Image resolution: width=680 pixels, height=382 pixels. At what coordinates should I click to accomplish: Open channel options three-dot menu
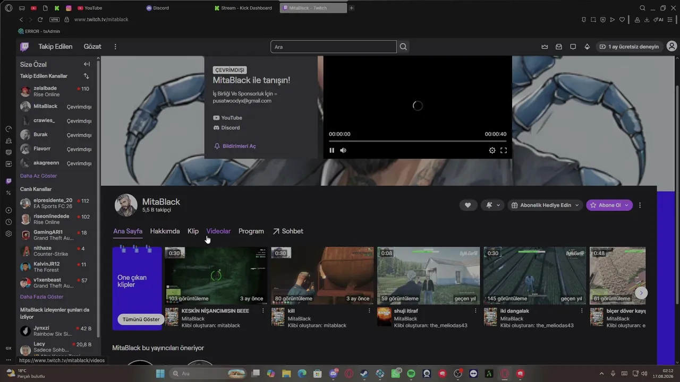tap(640, 205)
